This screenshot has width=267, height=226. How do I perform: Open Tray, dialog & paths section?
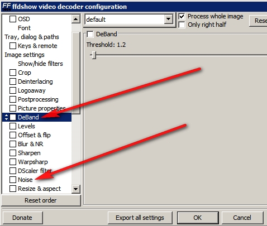click(x=32, y=37)
